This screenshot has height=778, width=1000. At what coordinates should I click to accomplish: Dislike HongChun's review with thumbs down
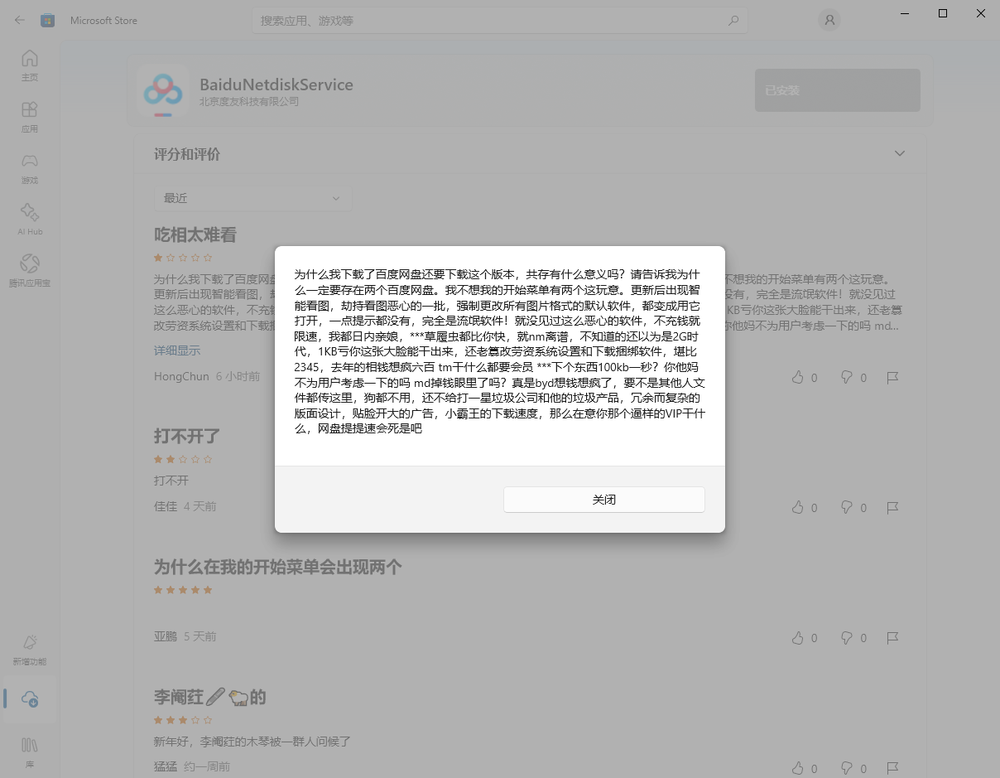pyautogui.click(x=847, y=377)
